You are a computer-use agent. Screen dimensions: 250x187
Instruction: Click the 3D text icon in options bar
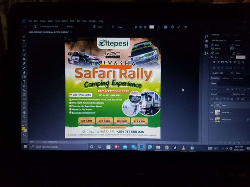186,27
